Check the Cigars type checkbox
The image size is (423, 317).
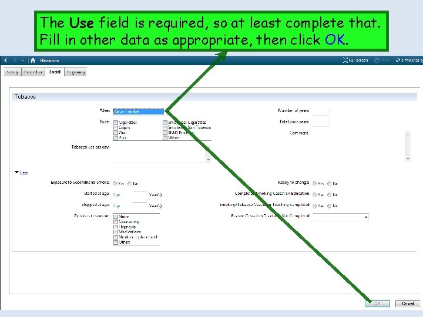click(x=116, y=128)
